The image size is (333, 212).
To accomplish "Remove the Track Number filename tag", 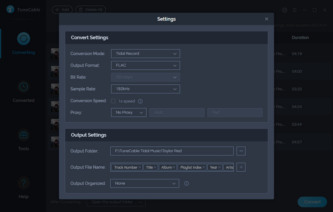I will 140,167.
